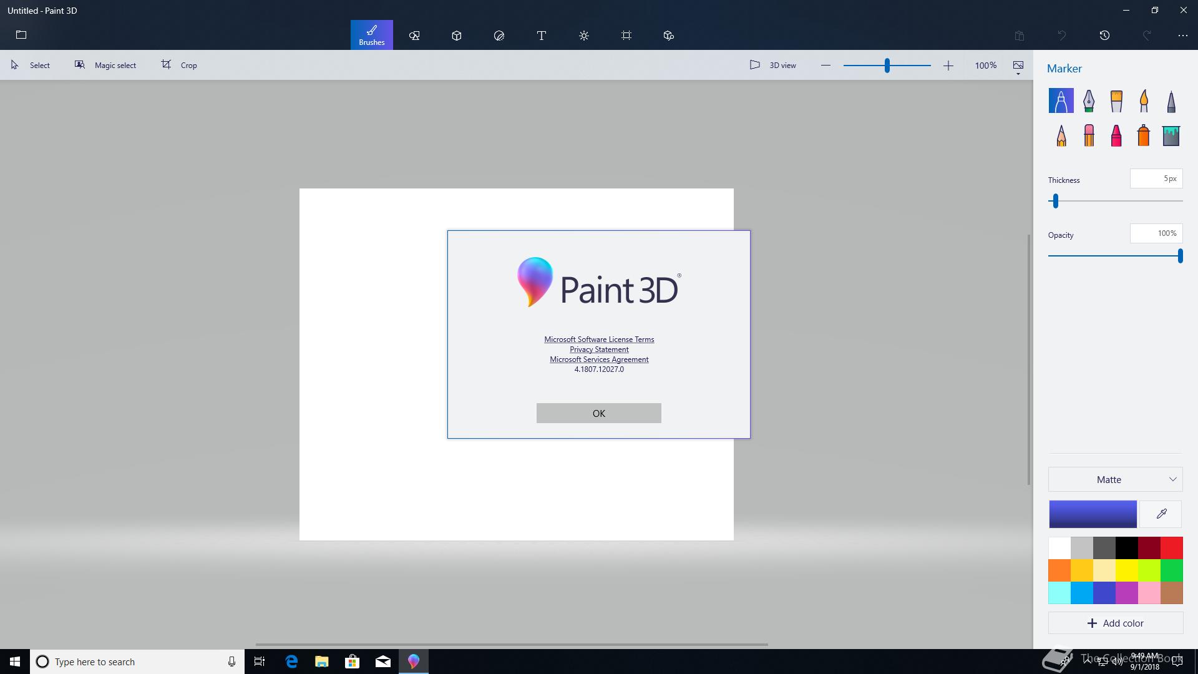Expand the Matte material dropdown
1198x674 pixels.
point(1115,479)
